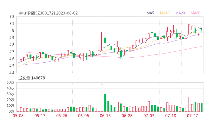Viewport: 206px width, 122px height.
Task: Click the 06-28 date axis label
Action: (x=127, y=116)
